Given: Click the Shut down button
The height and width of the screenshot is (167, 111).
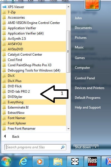Looking at the screenshot, I should 83,147.
